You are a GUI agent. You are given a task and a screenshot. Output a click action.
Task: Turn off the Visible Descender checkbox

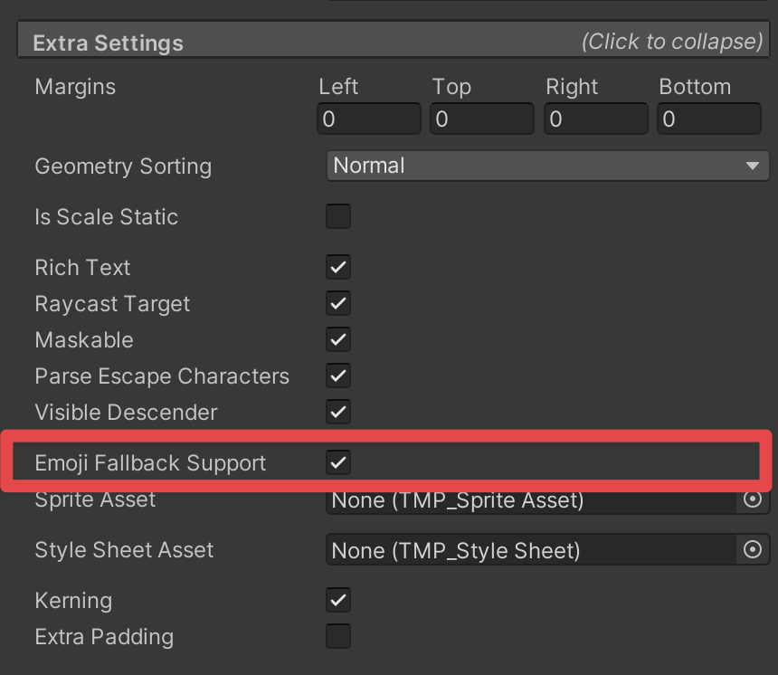click(338, 412)
